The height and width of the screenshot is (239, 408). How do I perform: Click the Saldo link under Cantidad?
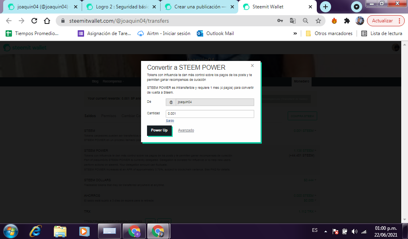click(170, 121)
